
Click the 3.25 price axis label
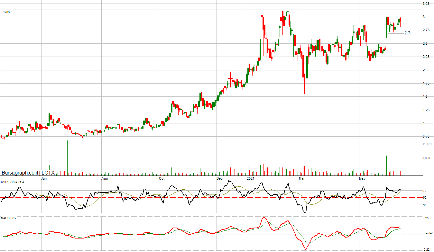426,4
